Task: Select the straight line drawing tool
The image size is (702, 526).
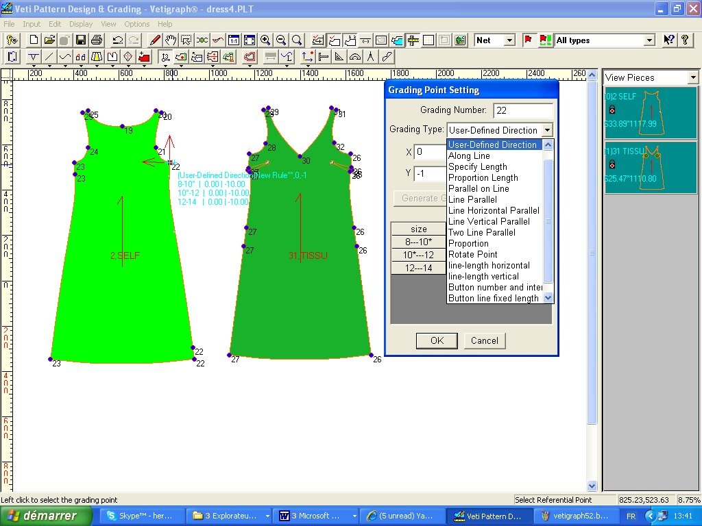Action: (x=49, y=57)
